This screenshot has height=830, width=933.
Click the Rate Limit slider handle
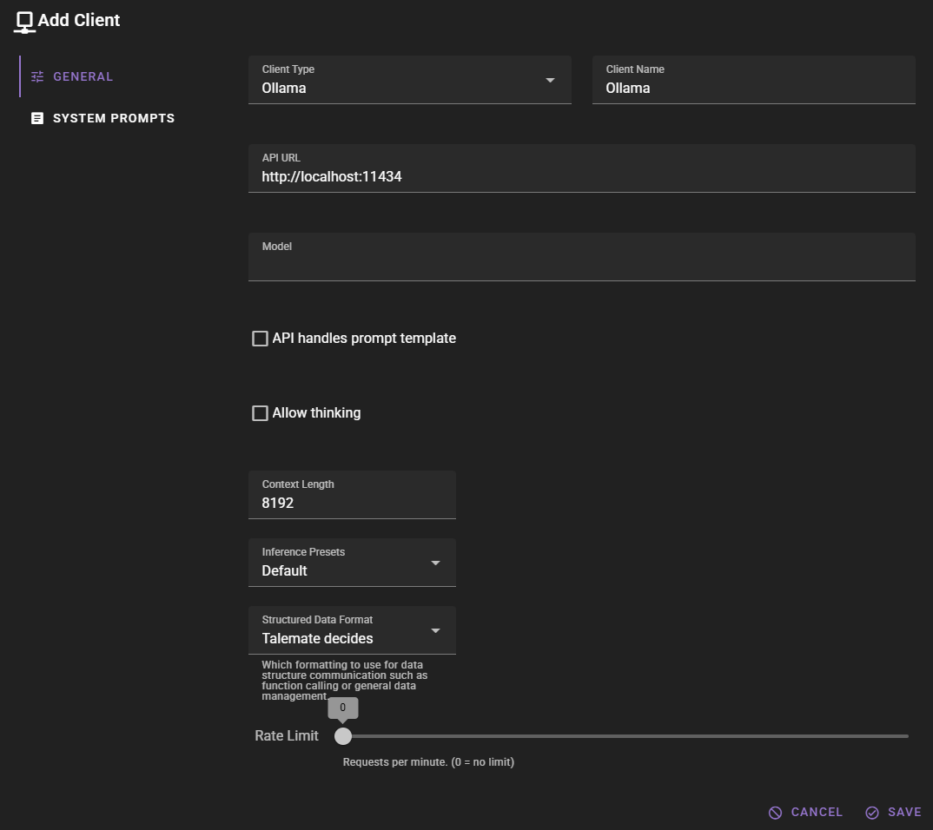click(343, 736)
